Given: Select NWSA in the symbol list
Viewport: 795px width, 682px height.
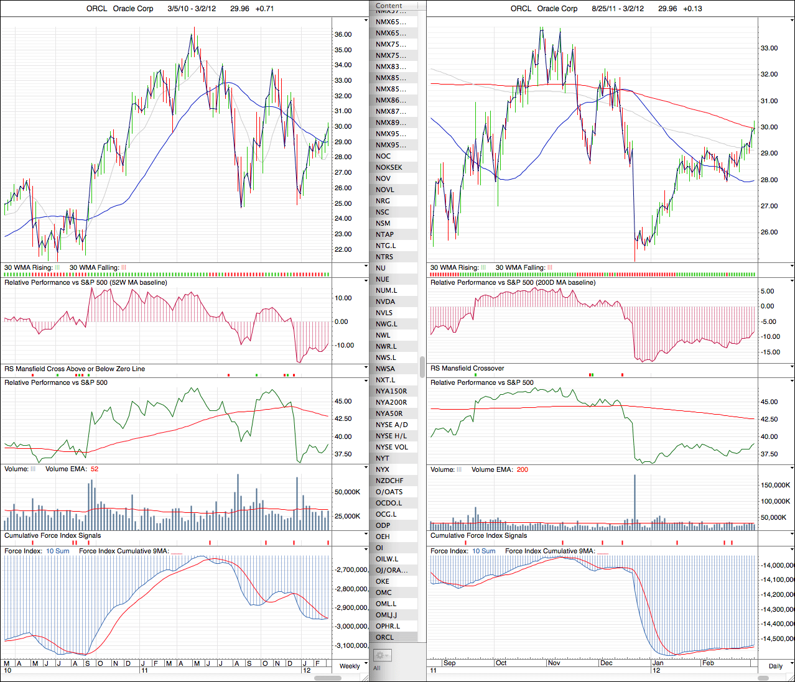Looking at the screenshot, I should 394,369.
